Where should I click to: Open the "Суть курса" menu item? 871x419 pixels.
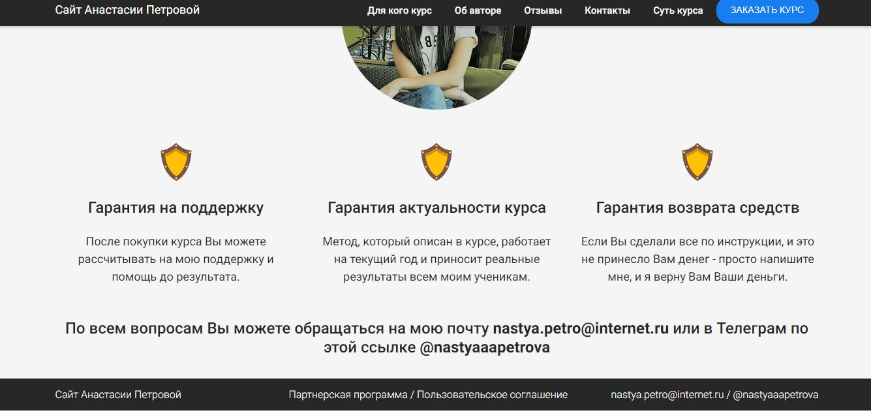[x=677, y=10]
